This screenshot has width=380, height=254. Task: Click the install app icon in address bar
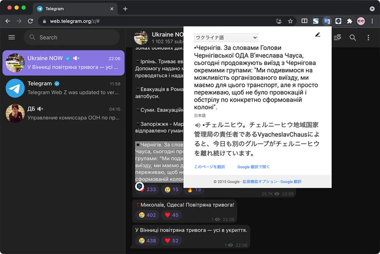pyautogui.click(x=279, y=21)
